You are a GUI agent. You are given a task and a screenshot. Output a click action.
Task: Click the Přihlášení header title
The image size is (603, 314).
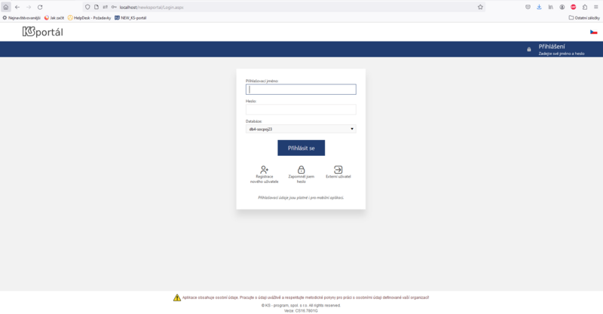(552, 47)
